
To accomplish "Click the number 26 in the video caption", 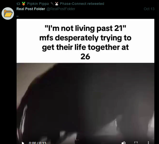I will (x=85, y=57).
